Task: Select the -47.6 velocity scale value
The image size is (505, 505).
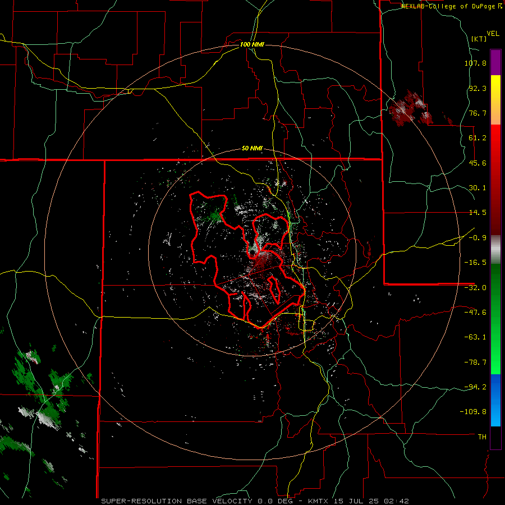Action: click(x=475, y=313)
